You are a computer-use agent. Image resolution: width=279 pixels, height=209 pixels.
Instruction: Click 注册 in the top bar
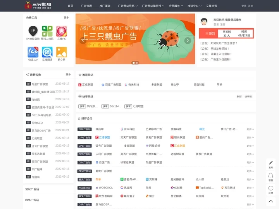click(x=250, y=6)
